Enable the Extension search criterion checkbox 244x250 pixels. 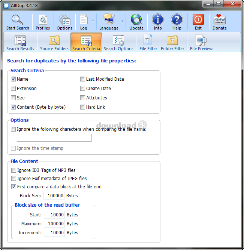click(13, 89)
